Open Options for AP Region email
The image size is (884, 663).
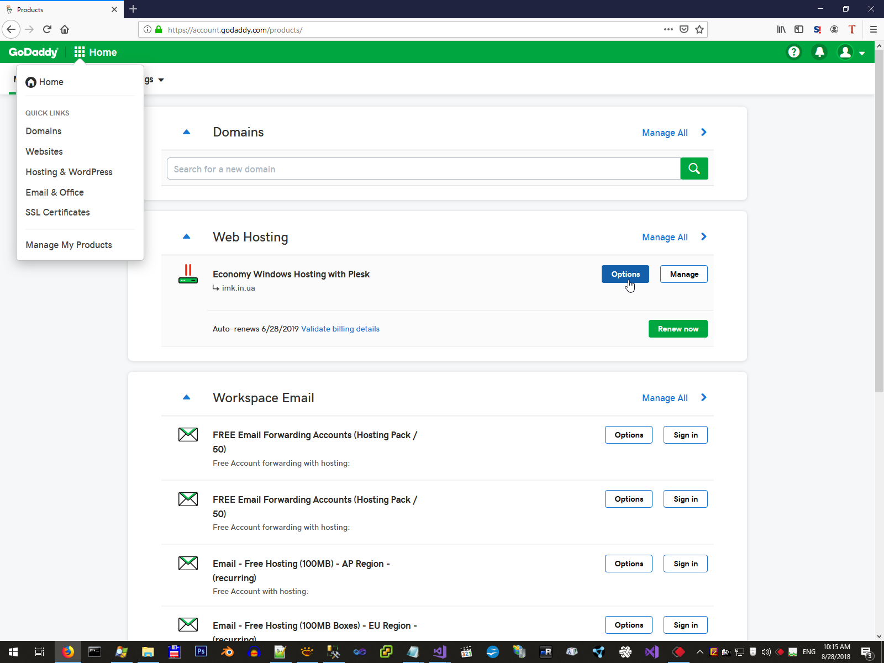(629, 564)
